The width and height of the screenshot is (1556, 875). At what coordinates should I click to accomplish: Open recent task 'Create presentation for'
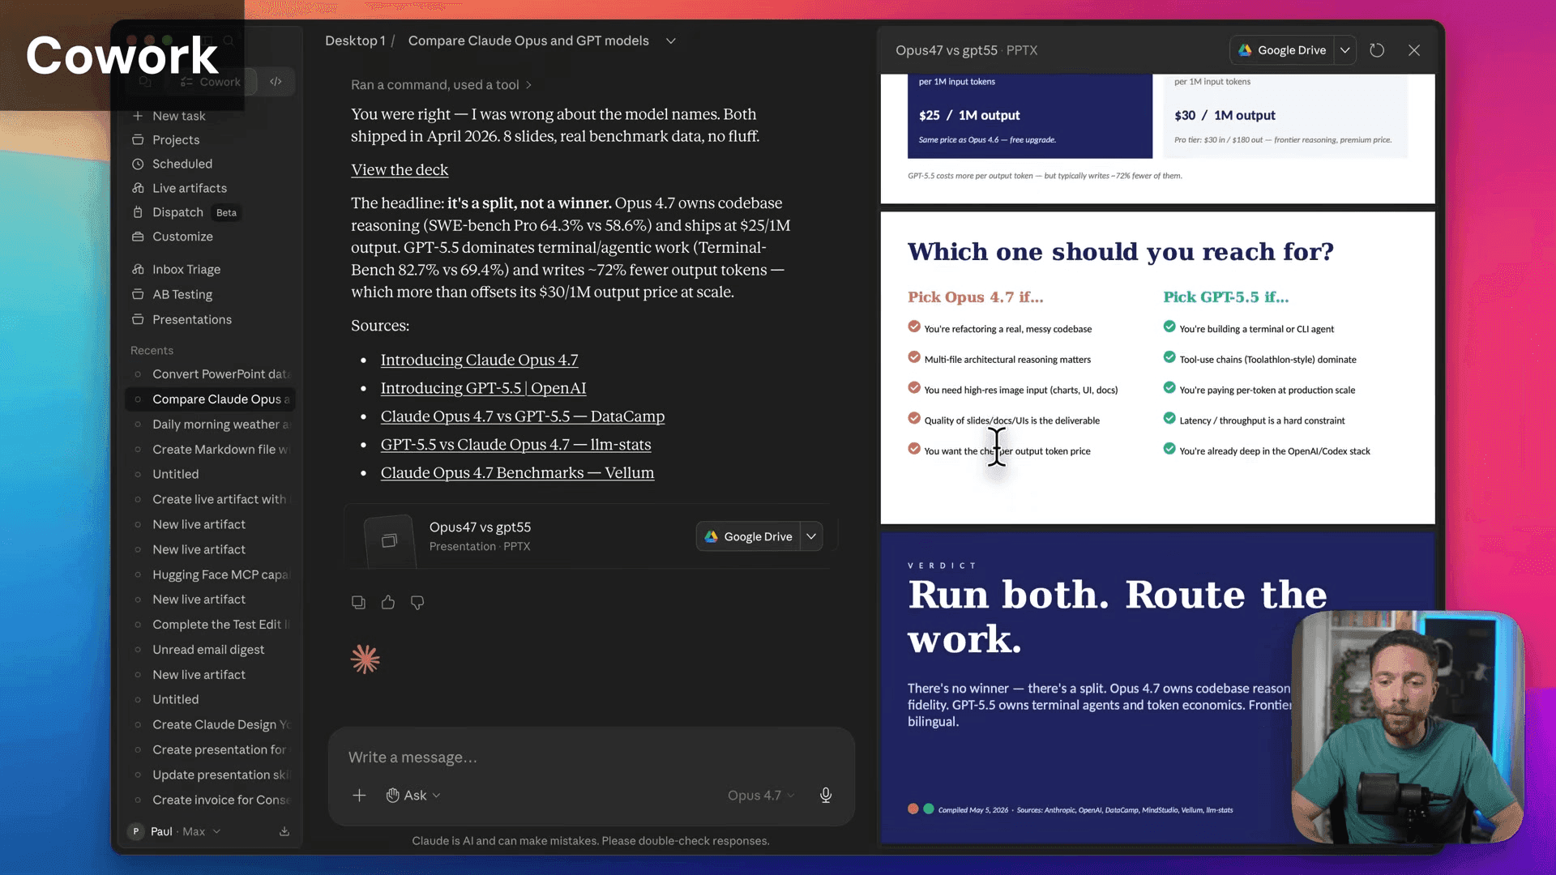(210, 750)
